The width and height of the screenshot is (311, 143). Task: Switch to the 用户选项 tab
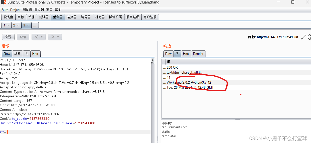coord(150,17)
